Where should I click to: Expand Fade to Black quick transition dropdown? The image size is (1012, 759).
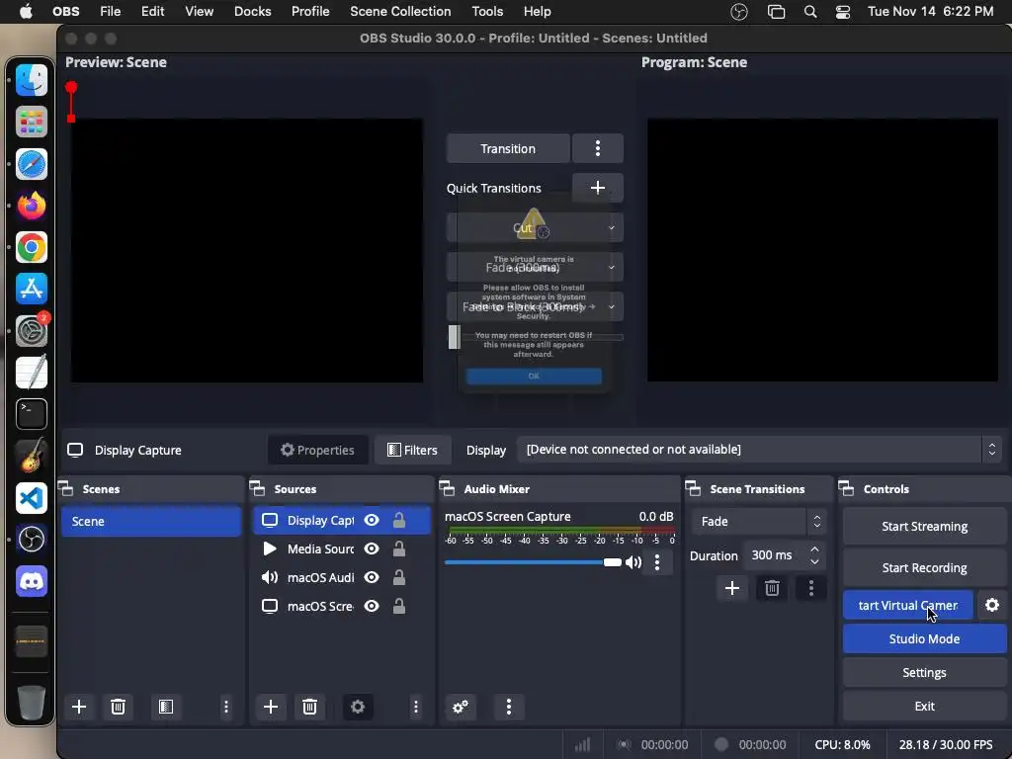point(611,306)
